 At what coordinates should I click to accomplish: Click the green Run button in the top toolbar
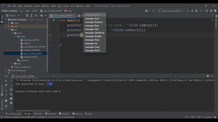pos(188,11)
